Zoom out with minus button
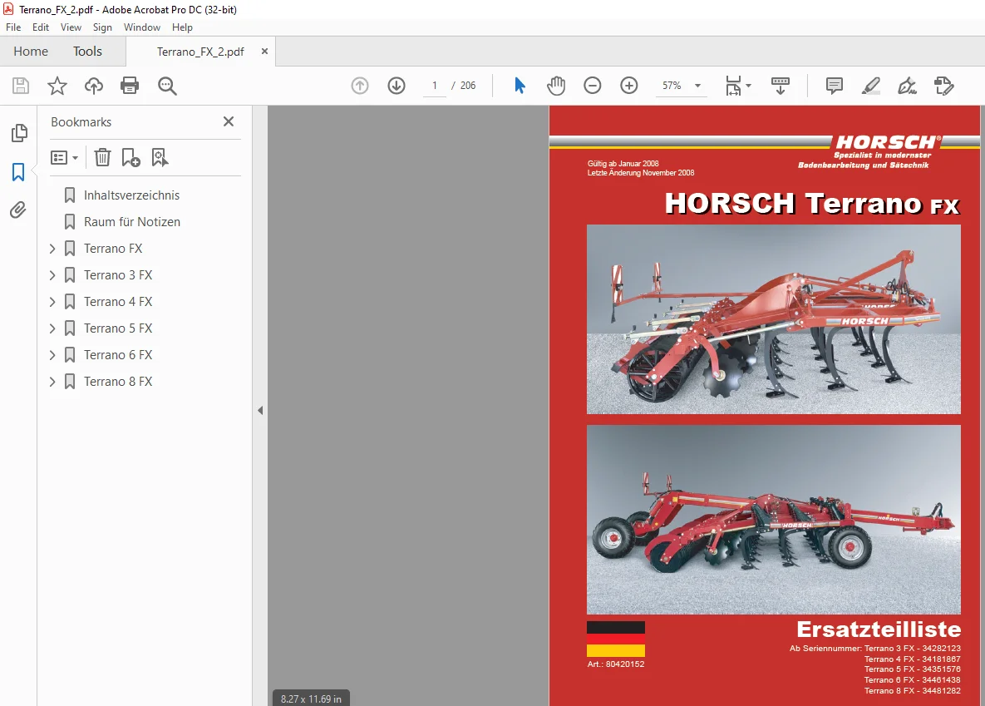The height and width of the screenshot is (706, 985). (593, 86)
